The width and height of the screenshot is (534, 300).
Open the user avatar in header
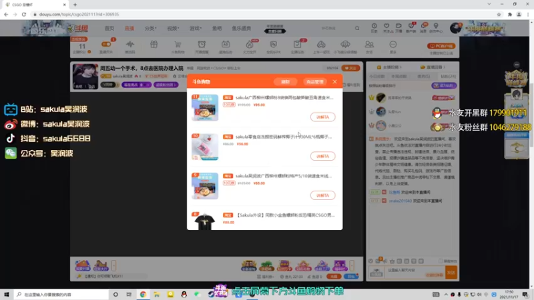click(x=455, y=28)
